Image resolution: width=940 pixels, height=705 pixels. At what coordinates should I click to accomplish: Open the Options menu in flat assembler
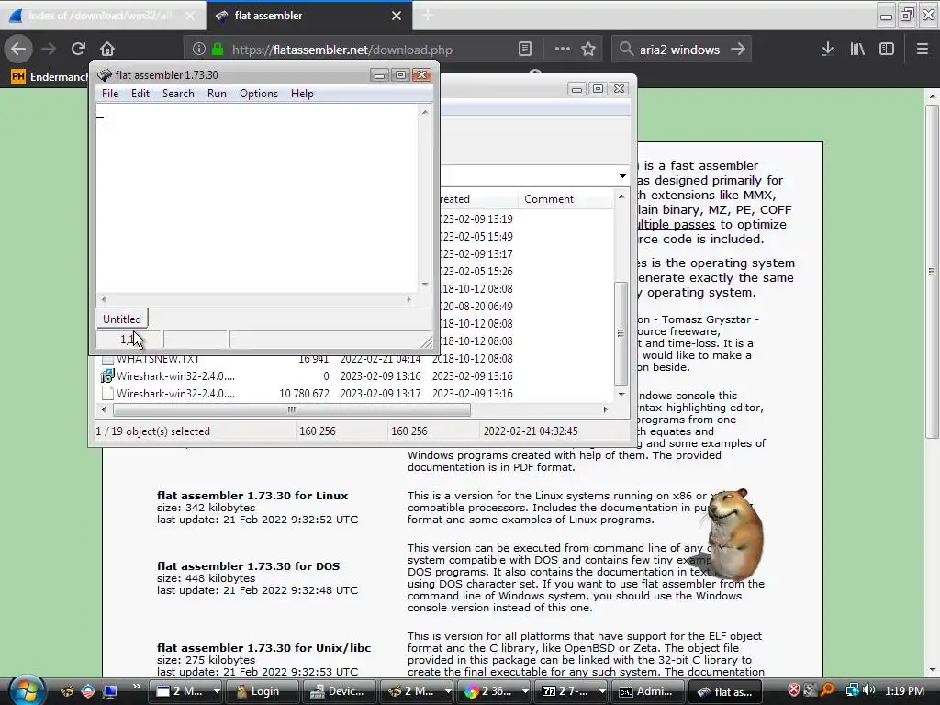(x=258, y=94)
